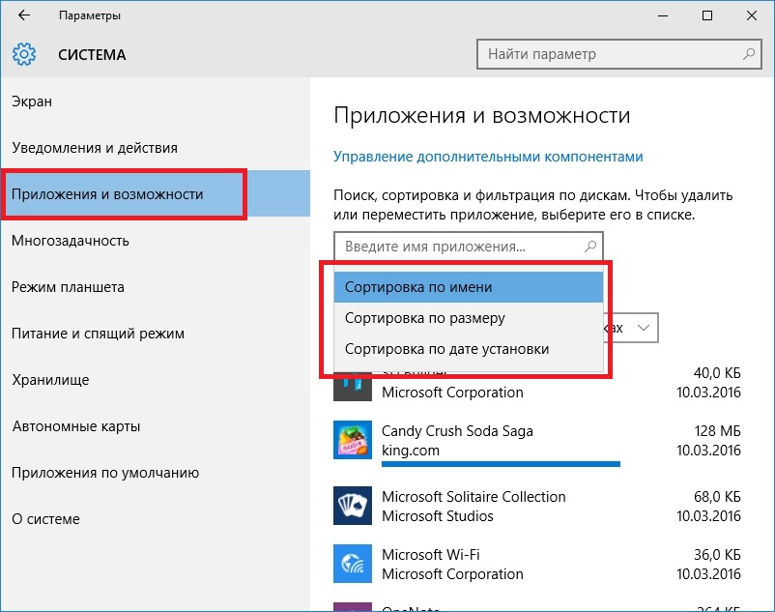Expand the disk filter dropdown chevron
Image resolution: width=775 pixels, height=612 pixels.
644,327
